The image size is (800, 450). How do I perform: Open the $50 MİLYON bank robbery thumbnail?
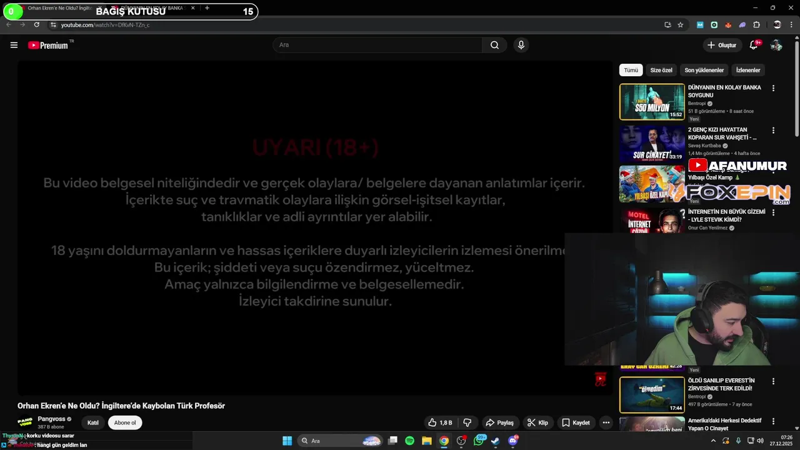(x=652, y=101)
